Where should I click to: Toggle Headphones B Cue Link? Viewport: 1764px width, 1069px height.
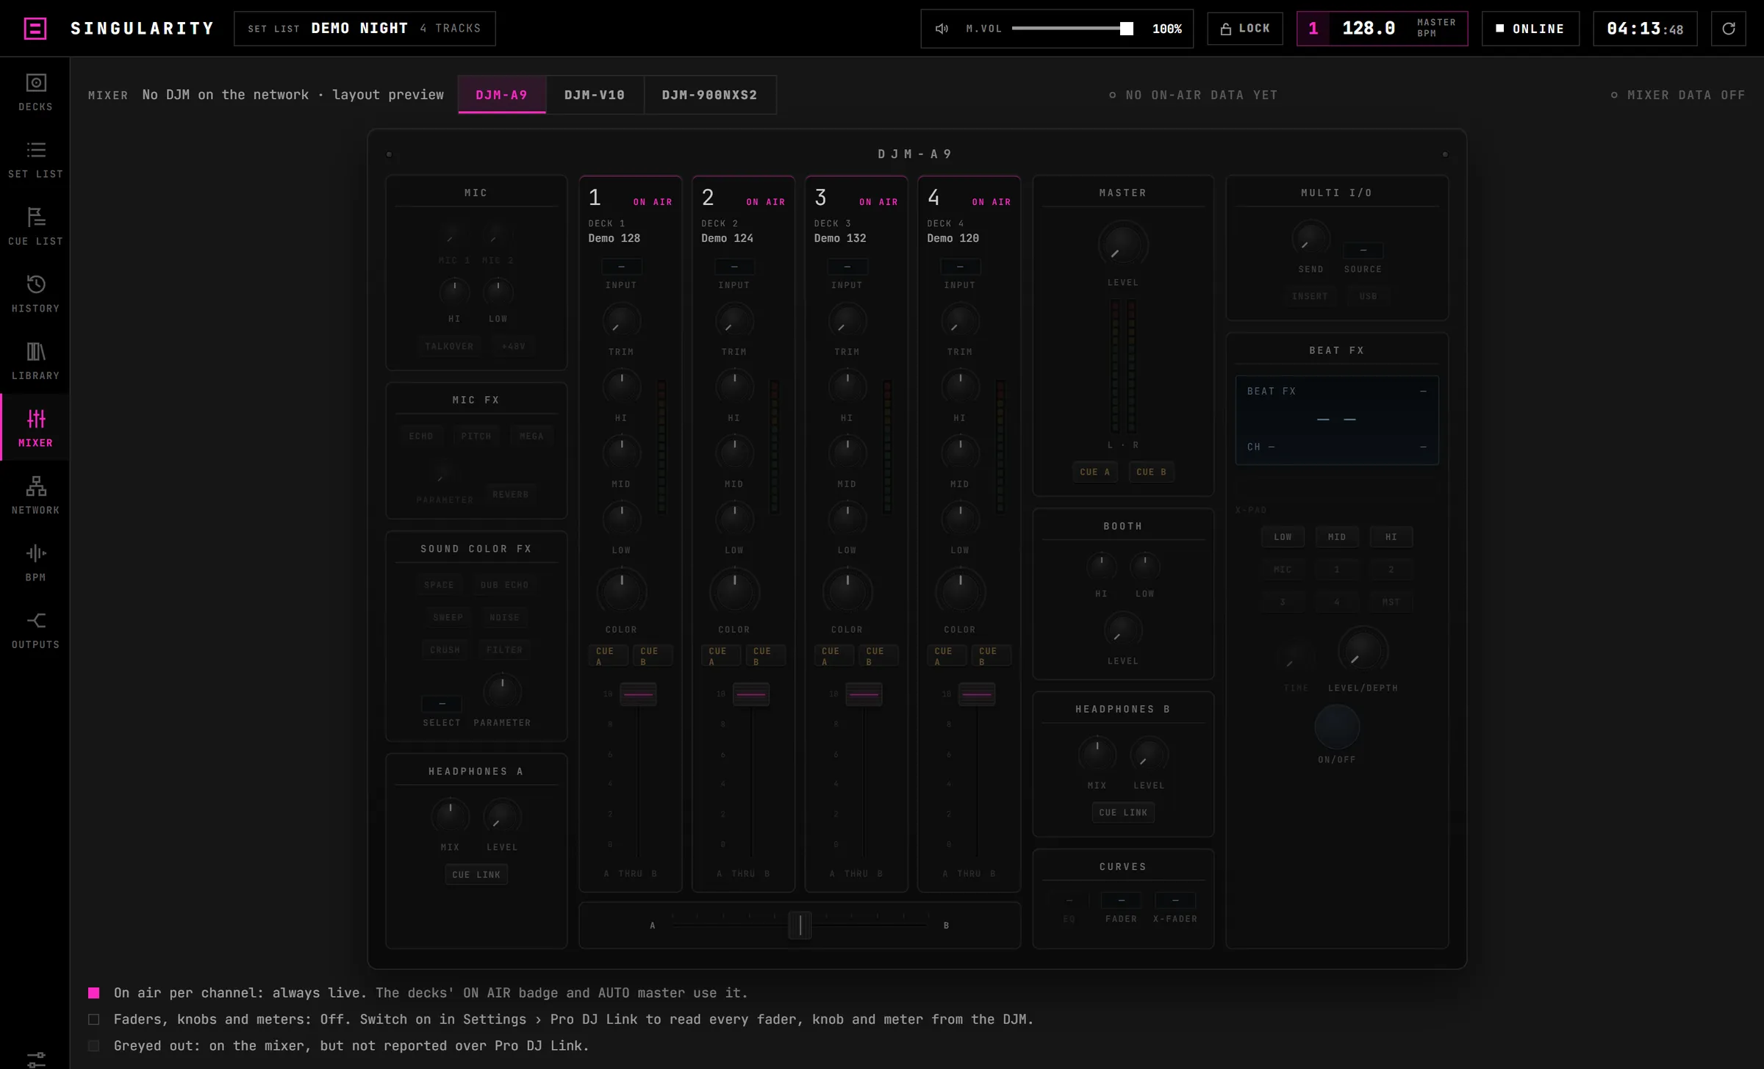click(x=1123, y=813)
